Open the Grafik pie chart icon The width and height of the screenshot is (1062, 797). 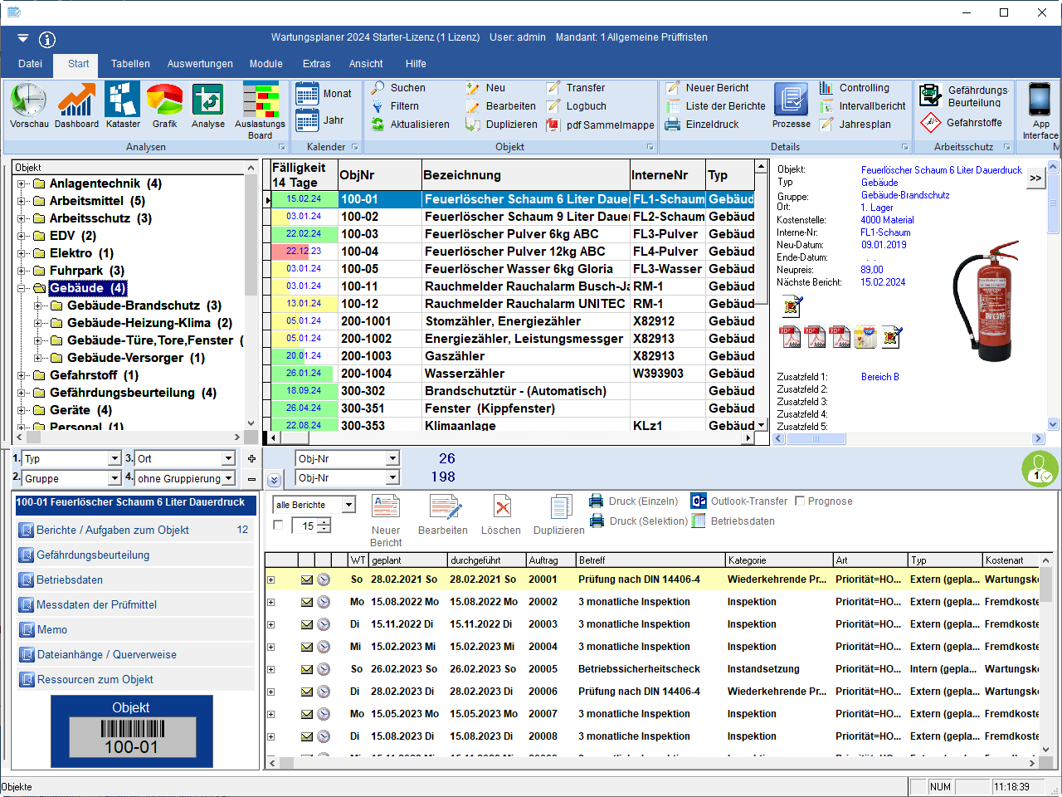(x=164, y=101)
